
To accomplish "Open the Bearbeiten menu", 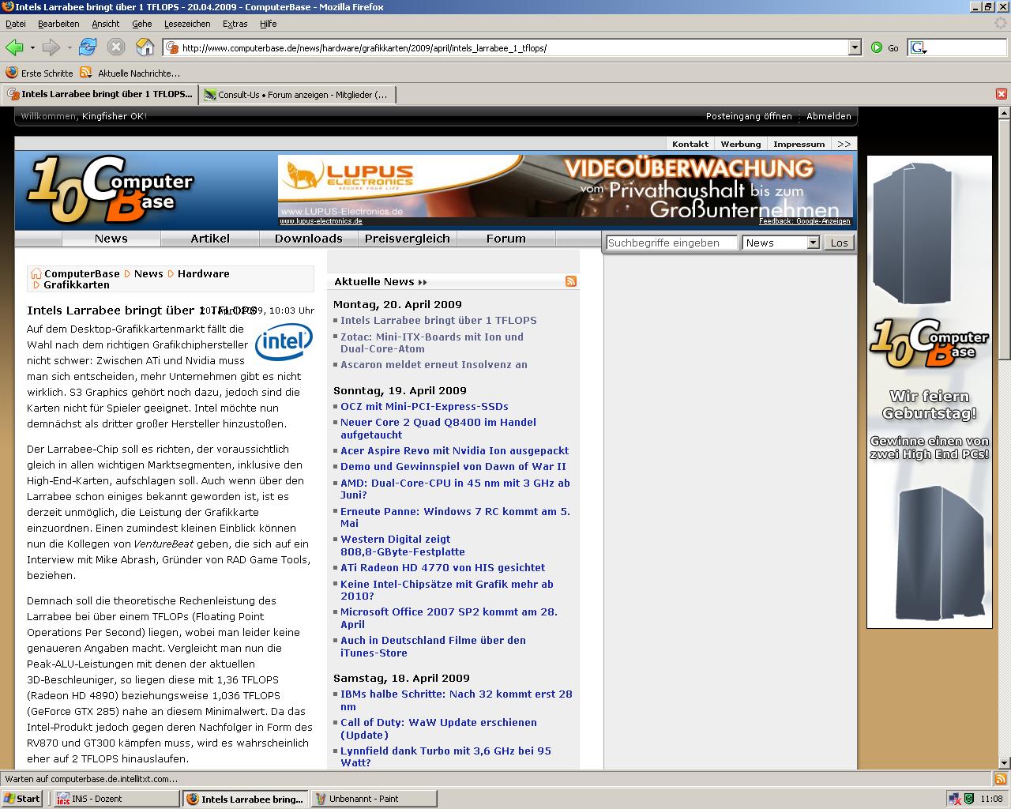I will coord(58,24).
